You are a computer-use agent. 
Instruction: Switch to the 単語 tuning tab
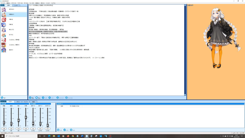pos(33,102)
